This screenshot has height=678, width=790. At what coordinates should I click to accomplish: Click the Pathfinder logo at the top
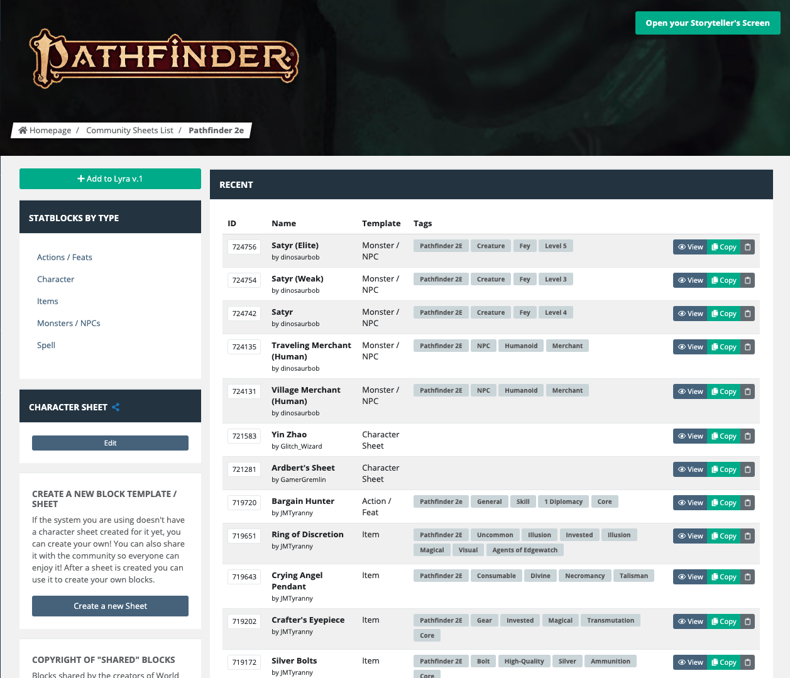pyautogui.click(x=162, y=59)
